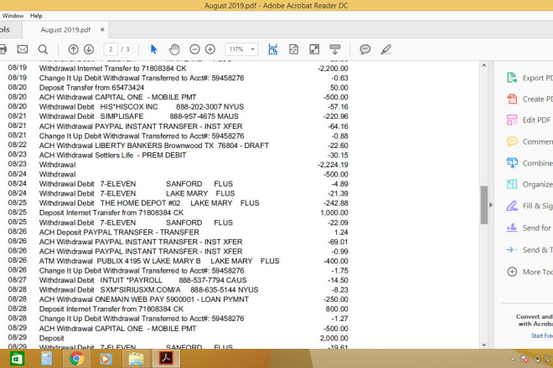This screenshot has width=553, height=368.
Task: Open the Combine Files tool
Action: point(530,163)
